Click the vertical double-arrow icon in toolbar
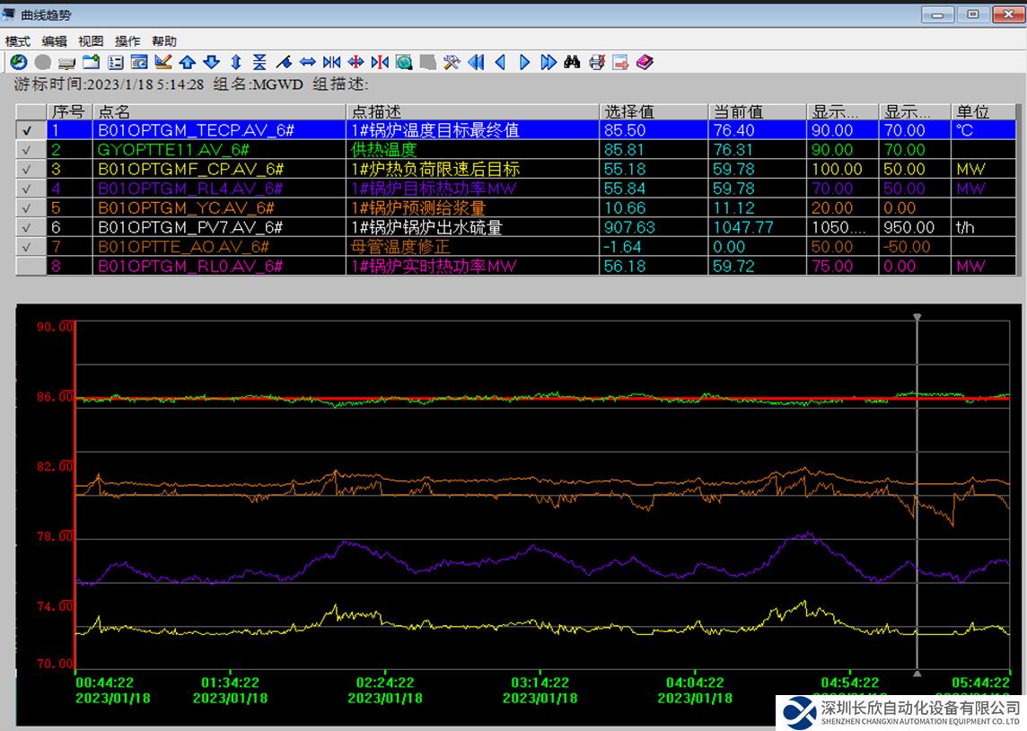 (235, 62)
